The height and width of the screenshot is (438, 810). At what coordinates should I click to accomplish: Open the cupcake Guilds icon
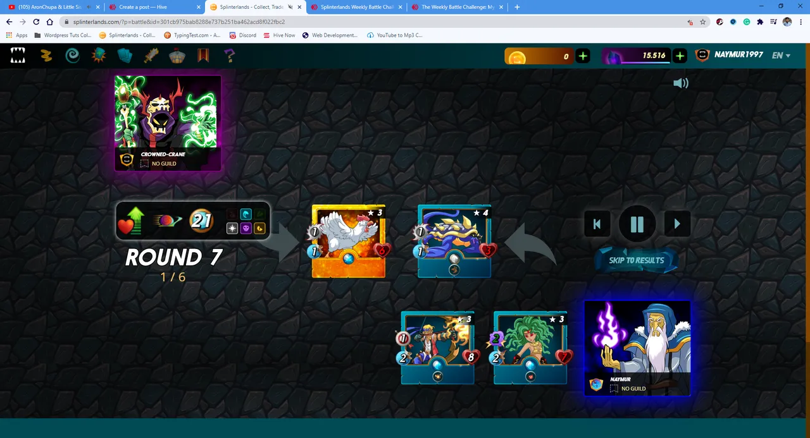point(177,56)
